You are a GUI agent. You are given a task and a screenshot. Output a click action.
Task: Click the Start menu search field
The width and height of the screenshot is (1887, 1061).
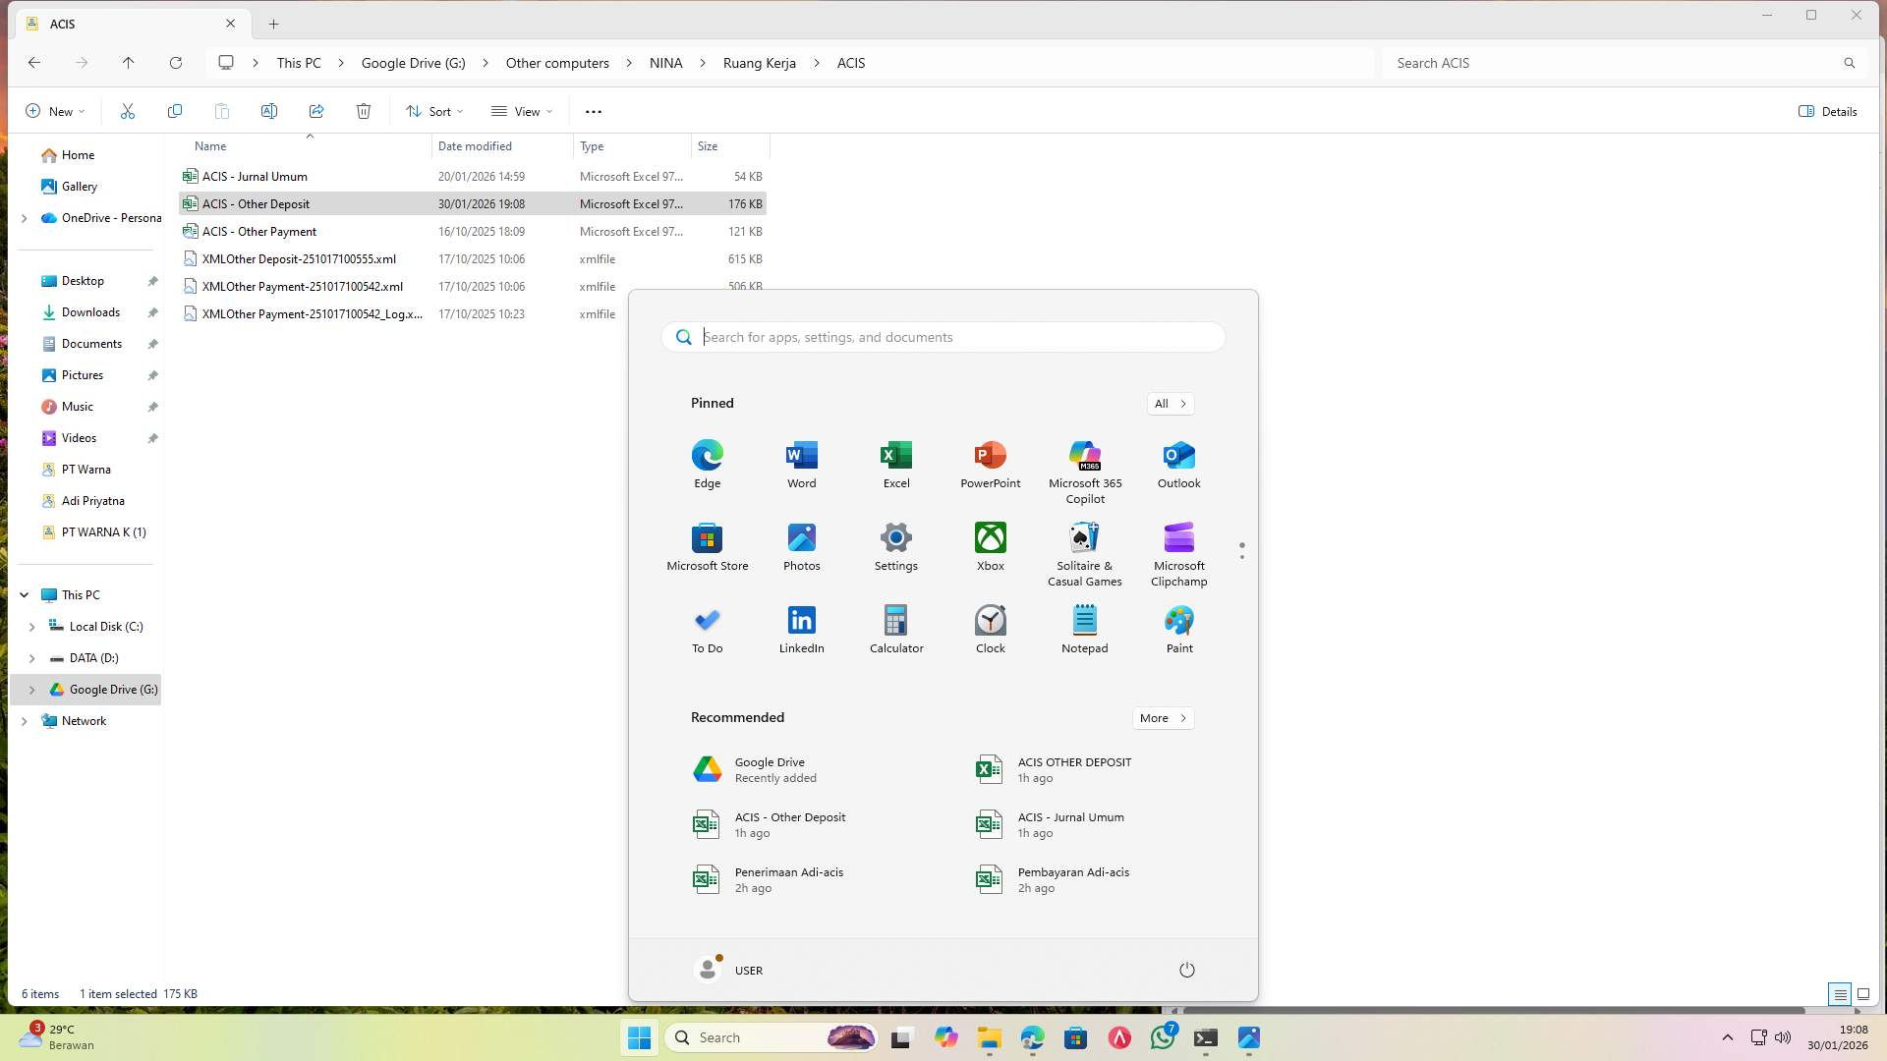pos(942,337)
